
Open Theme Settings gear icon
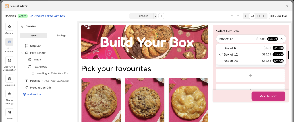pyautogui.click(x=9, y=94)
